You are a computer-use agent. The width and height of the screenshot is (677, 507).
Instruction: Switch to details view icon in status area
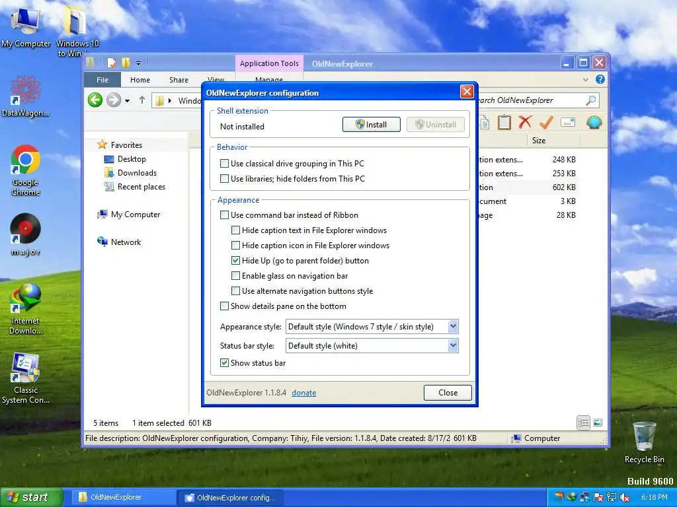pos(583,423)
